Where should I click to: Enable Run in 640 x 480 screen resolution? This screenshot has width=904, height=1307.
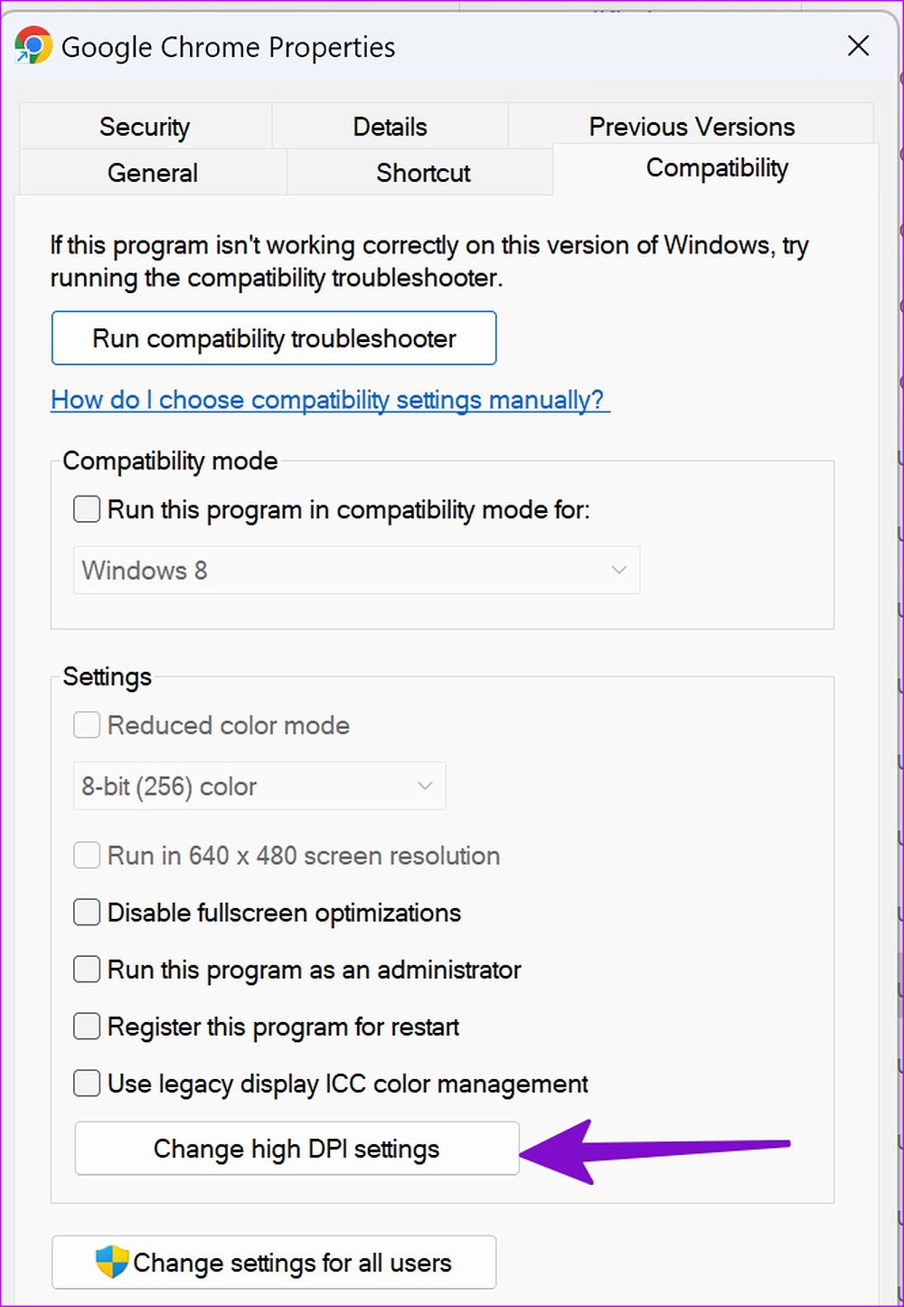tap(86, 855)
